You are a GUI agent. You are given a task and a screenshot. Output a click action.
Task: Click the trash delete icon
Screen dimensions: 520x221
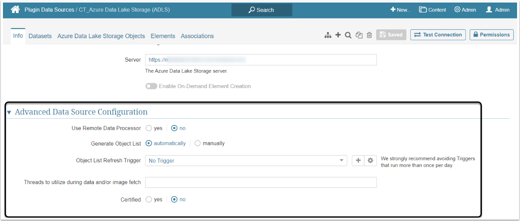click(x=369, y=35)
